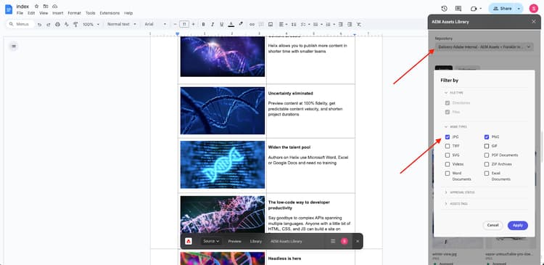544x265 pixels.
Task: Open the Format menu
Action: (74, 13)
